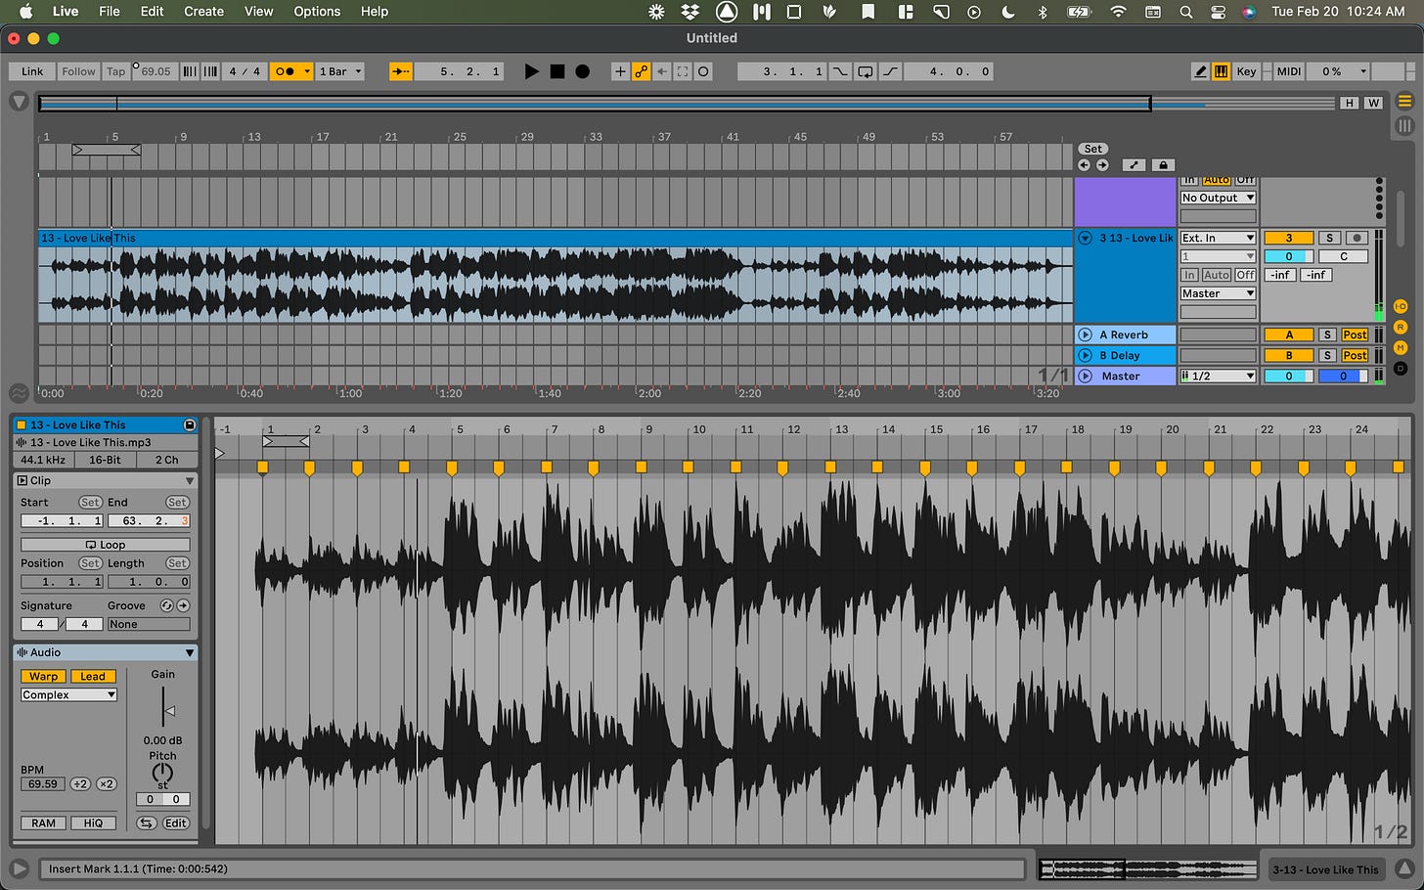Open the Create menu
The height and width of the screenshot is (890, 1424).
tap(203, 12)
